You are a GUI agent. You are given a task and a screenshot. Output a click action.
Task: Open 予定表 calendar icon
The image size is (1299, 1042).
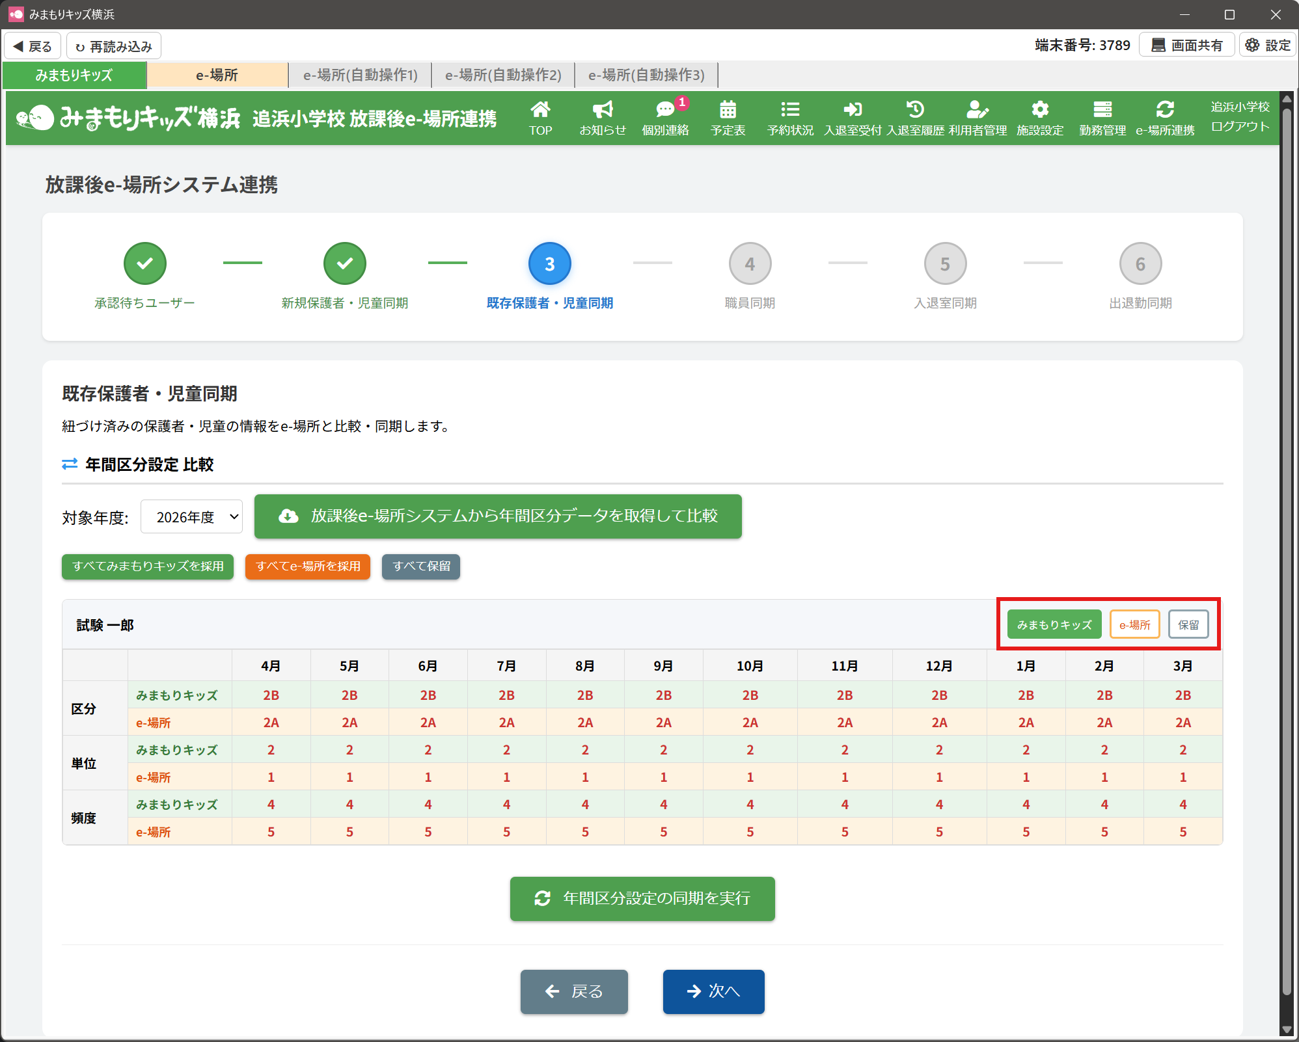728,118
